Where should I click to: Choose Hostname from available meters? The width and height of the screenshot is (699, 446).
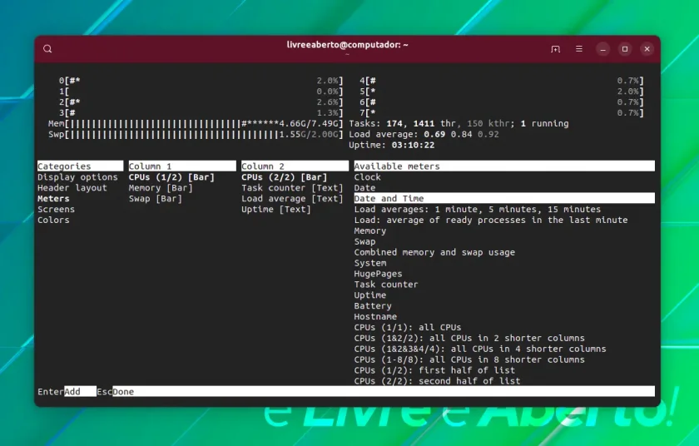pyautogui.click(x=376, y=316)
